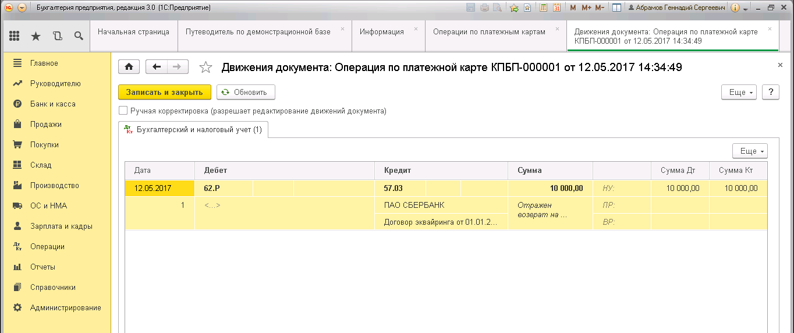
Task: Open the History scroll icon
Action: [57, 36]
